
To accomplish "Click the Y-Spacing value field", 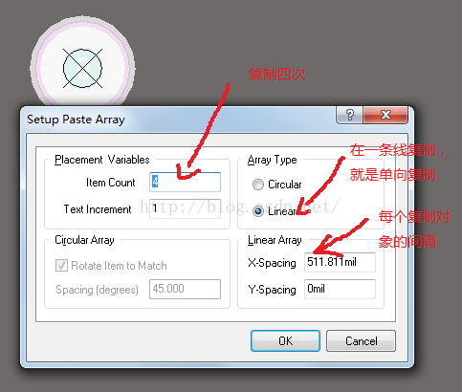I will [x=340, y=289].
